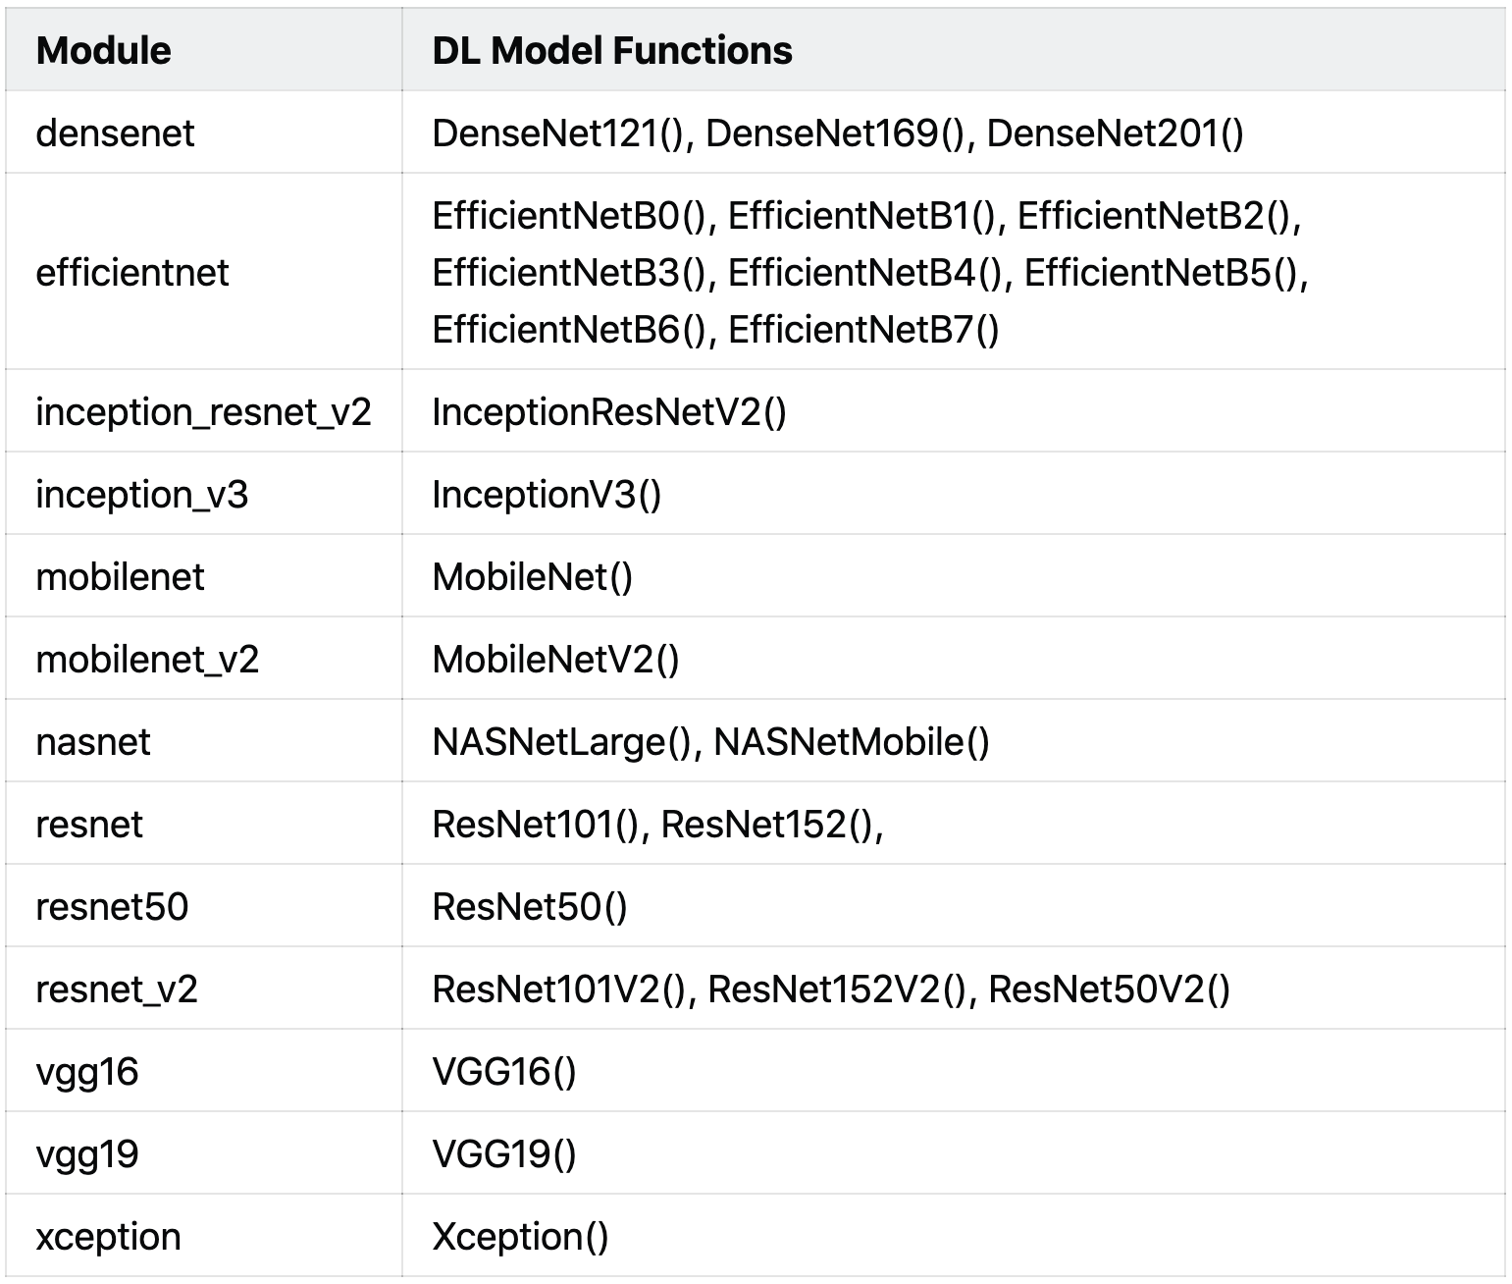The width and height of the screenshot is (1512, 1284).
Task: Click the mobilenet module row label
Action: pos(120,577)
